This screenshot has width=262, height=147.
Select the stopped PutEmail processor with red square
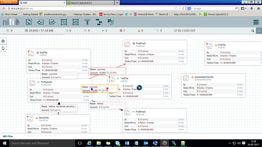155,52
